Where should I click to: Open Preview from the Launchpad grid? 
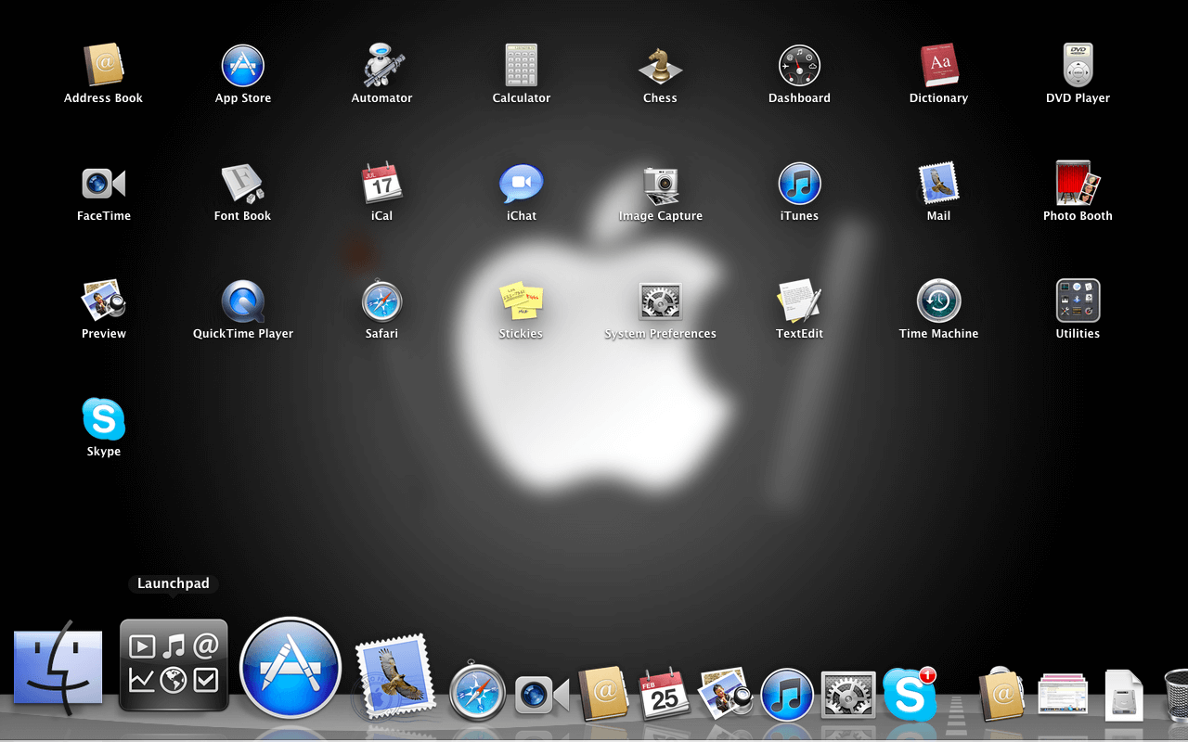103,301
